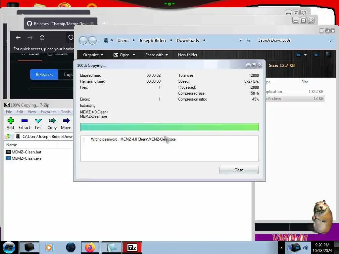The image size is (339, 254).
Task: Open the Favorites menu in 7-Zip
Action: 48,112
